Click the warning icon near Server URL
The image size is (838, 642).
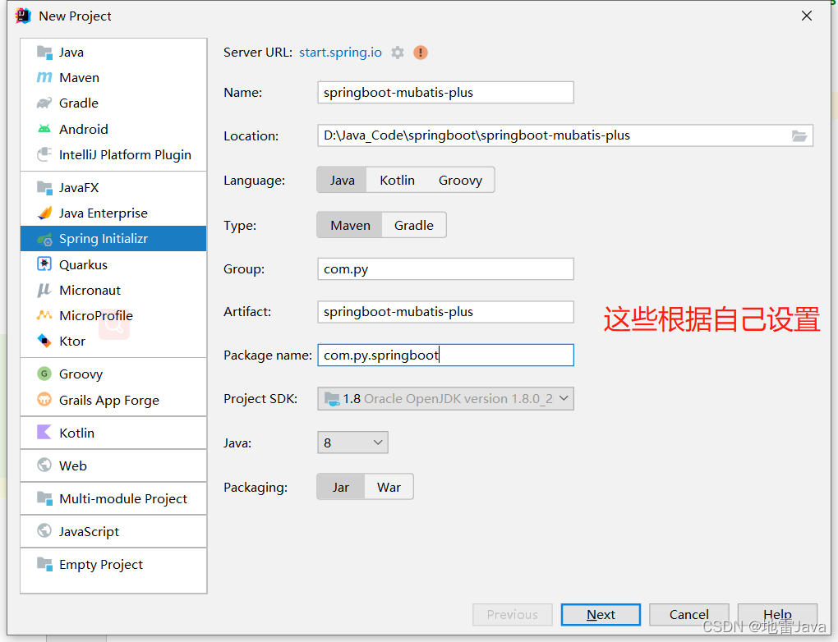(x=420, y=52)
